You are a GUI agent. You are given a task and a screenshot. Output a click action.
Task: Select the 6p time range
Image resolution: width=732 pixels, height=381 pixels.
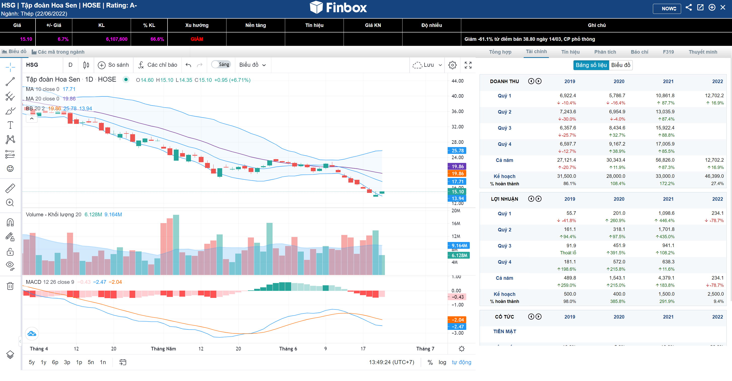click(x=55, y=362)
